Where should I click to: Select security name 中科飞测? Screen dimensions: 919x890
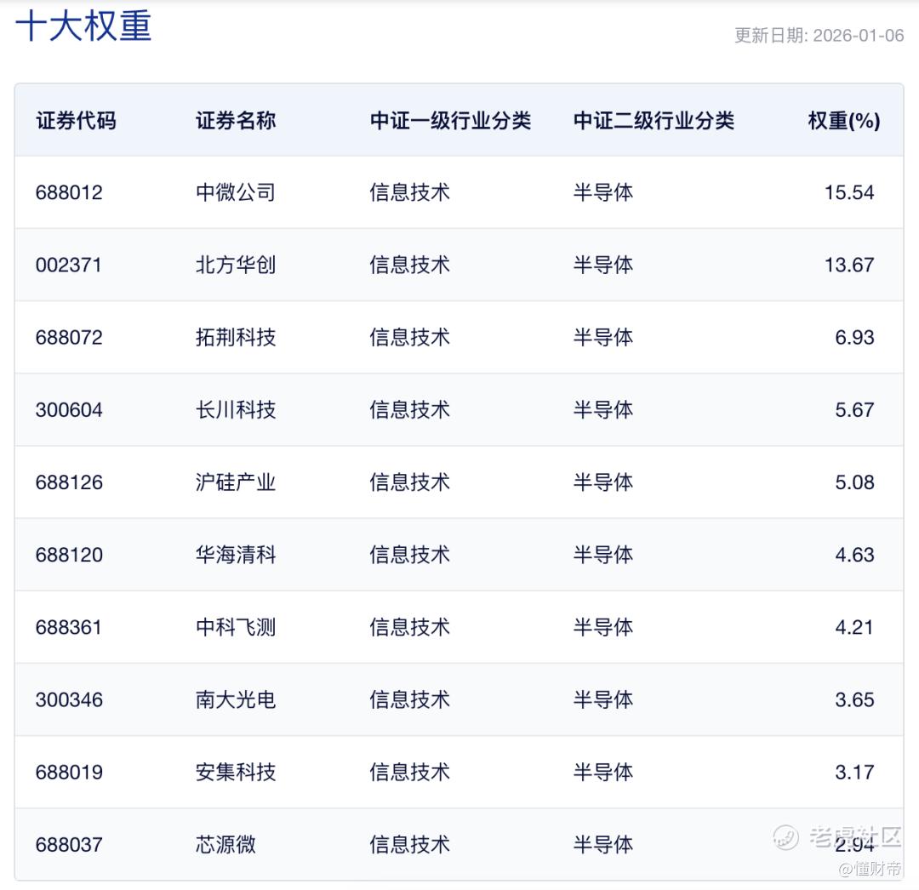(236, 628)
